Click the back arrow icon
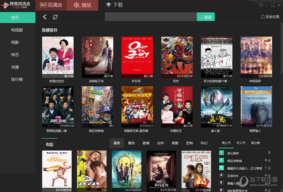The width and height of the screenshot is (283, 192). [x=45, y=17]
